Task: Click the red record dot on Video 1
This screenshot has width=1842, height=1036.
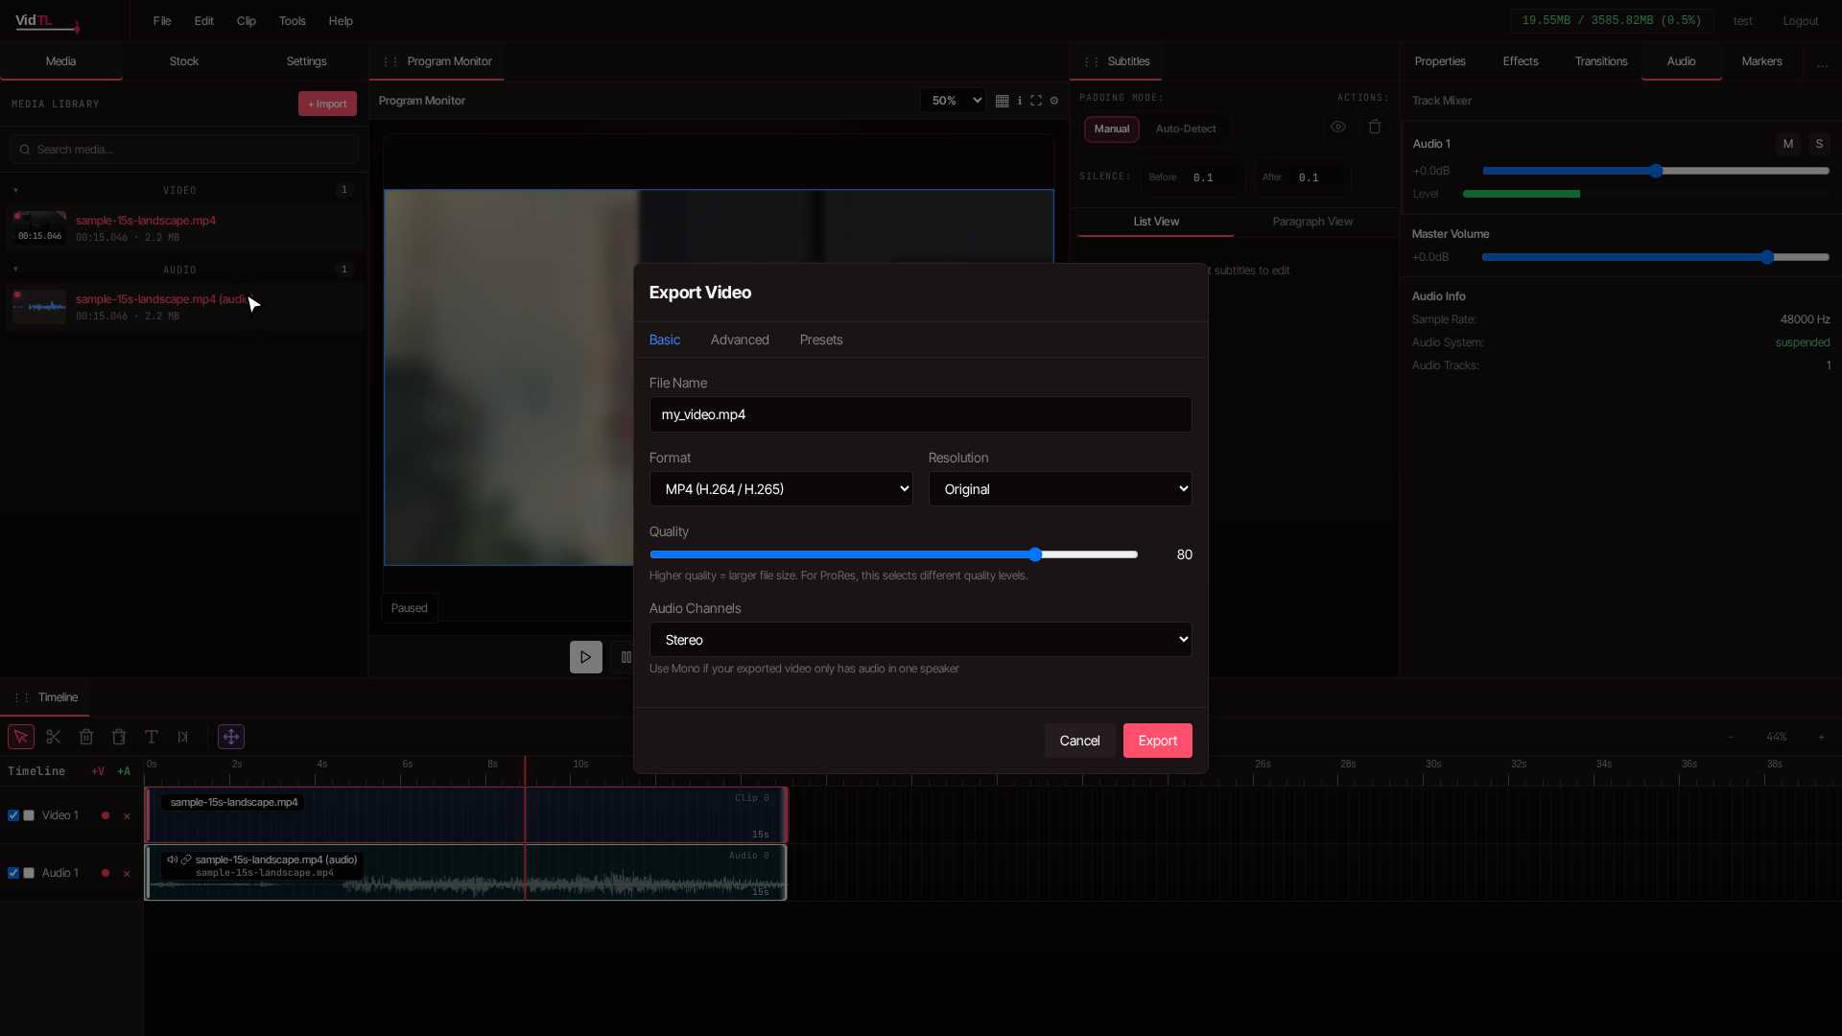Action: 106,815
